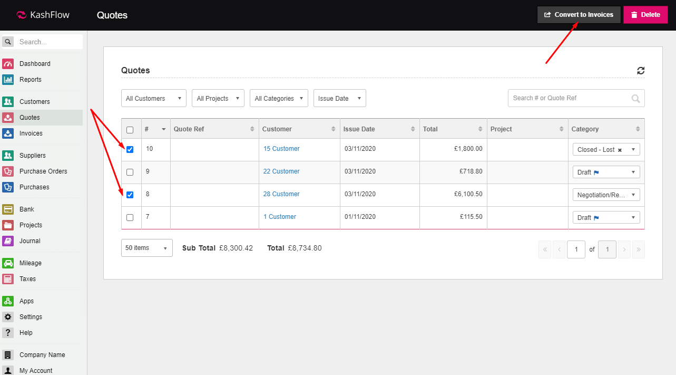Click the Mileage car icon
Image resolution: width=676 pixels, height=375 pixels.
8,263
